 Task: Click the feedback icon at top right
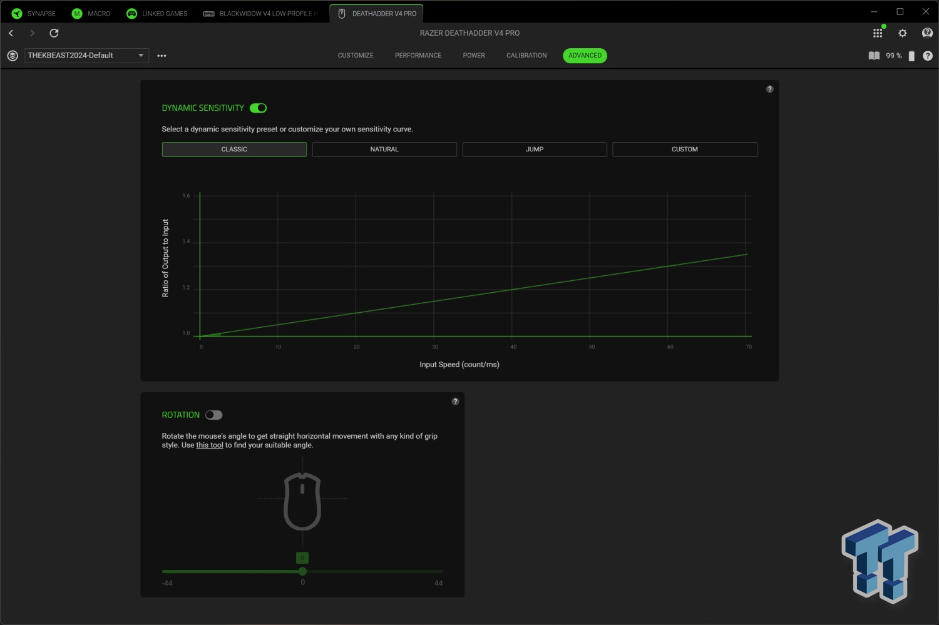[927, 33]
